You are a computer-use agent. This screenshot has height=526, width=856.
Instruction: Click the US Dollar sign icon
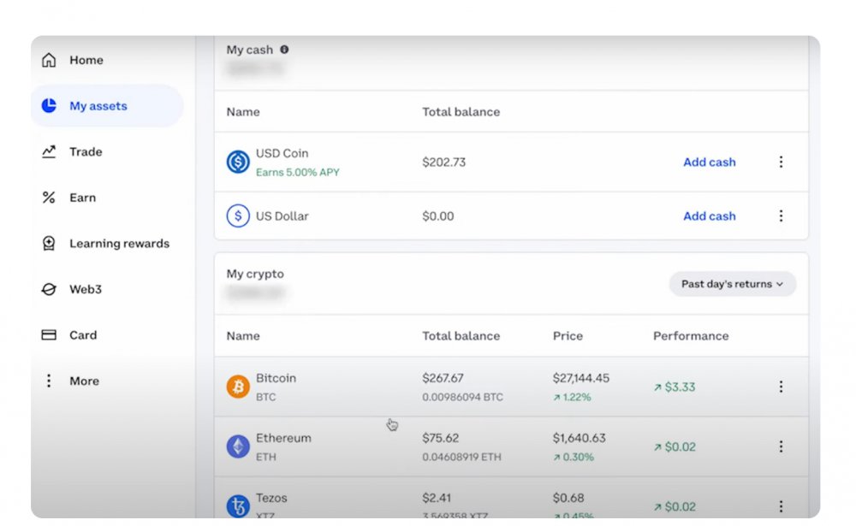(238, 216)
